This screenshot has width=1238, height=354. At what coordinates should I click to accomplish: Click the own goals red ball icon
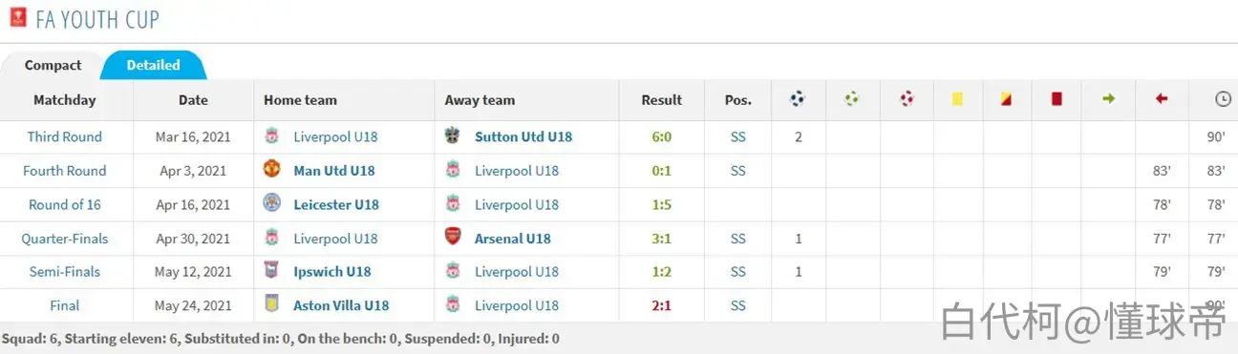[907, 98]
